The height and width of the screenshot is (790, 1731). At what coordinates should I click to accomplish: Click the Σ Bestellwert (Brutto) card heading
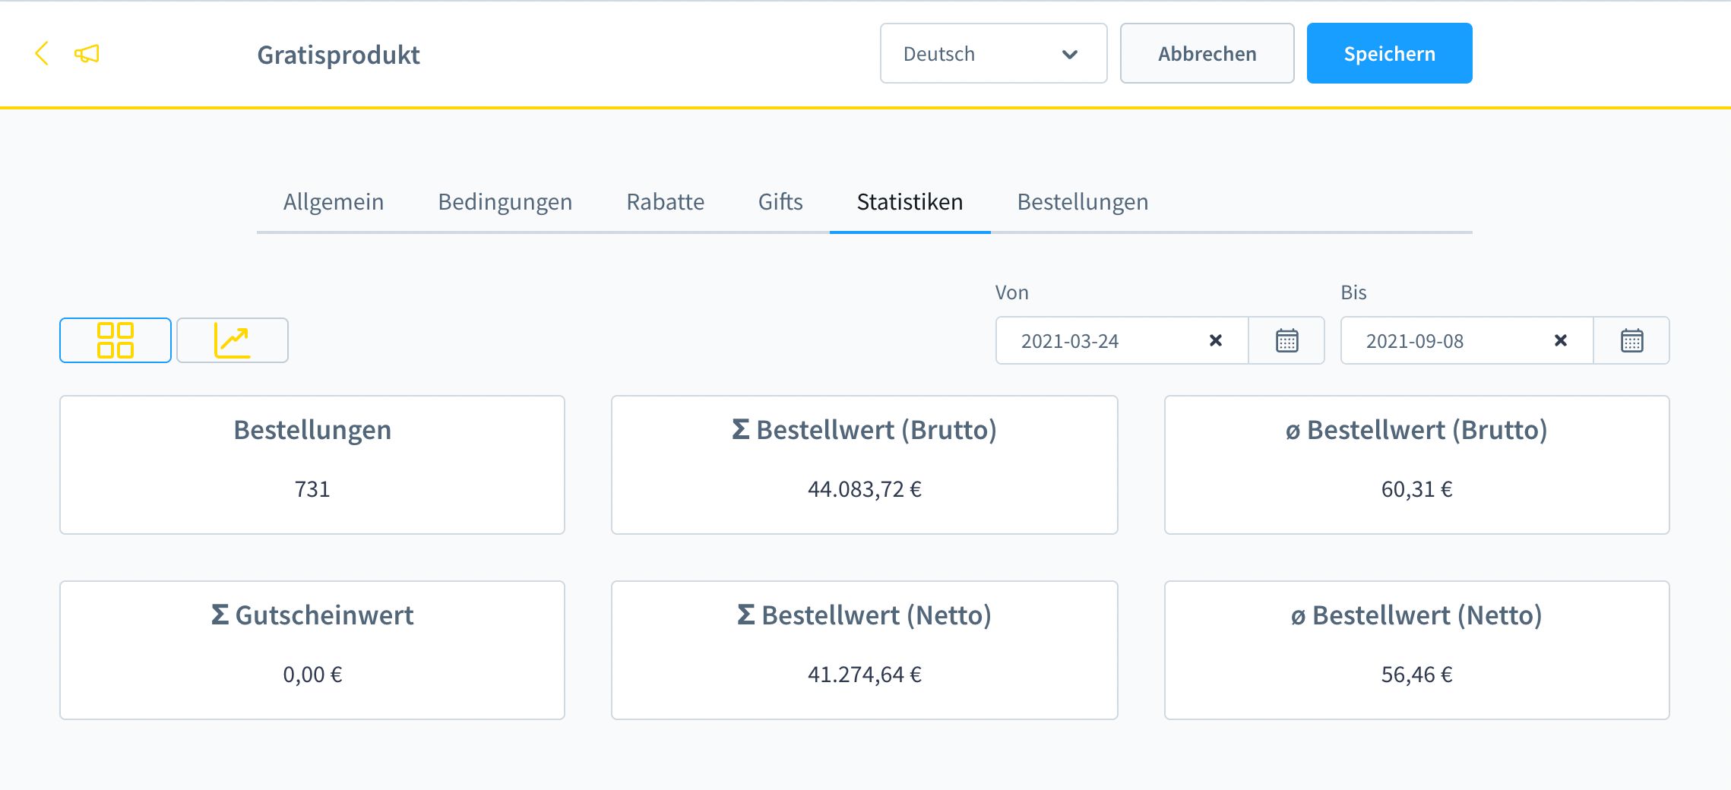click(x=865, y=430)
